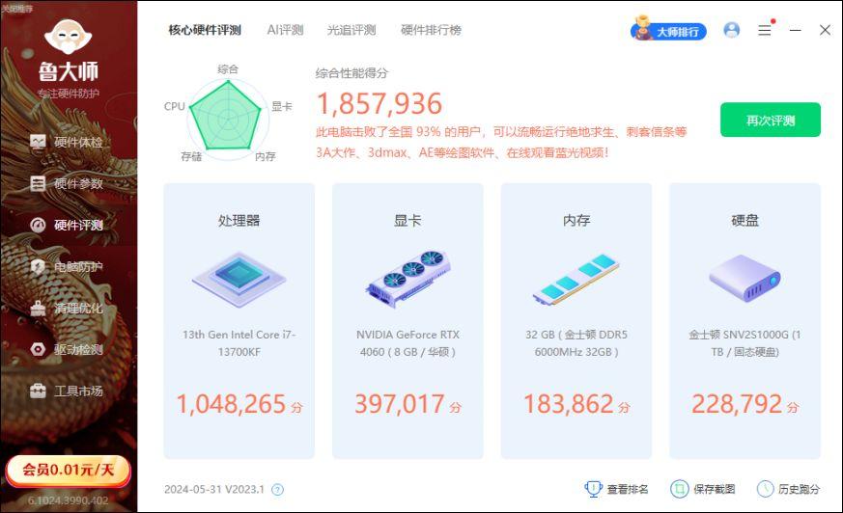
Task: Switch to the 硬件排行榜 tab
Action: [432, 30]
